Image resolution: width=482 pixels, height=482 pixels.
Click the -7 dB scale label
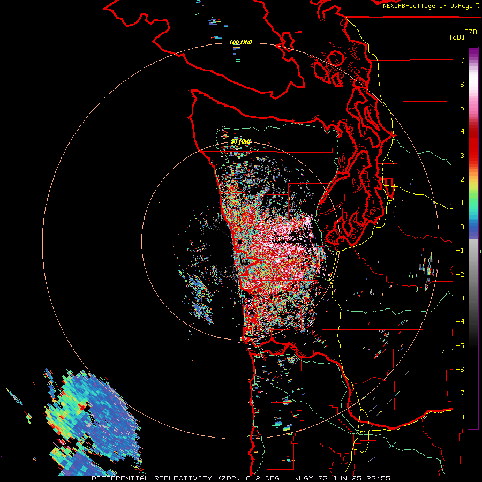click(460, 393)
